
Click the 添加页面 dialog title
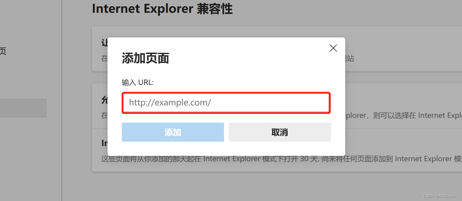click(146, 58)
